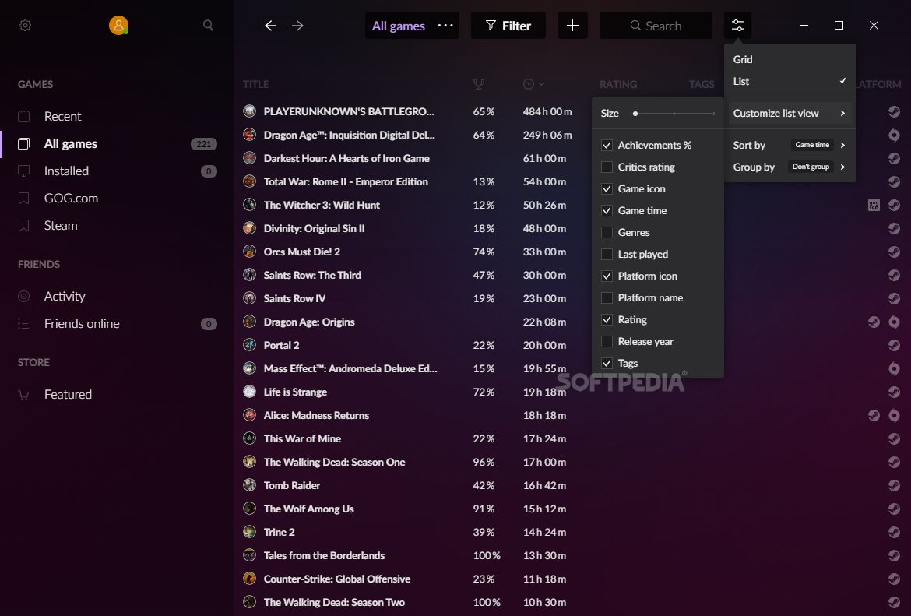Sort by the achievements trophy column icon
The image size is (911, 616).
[x=479, y=84]
